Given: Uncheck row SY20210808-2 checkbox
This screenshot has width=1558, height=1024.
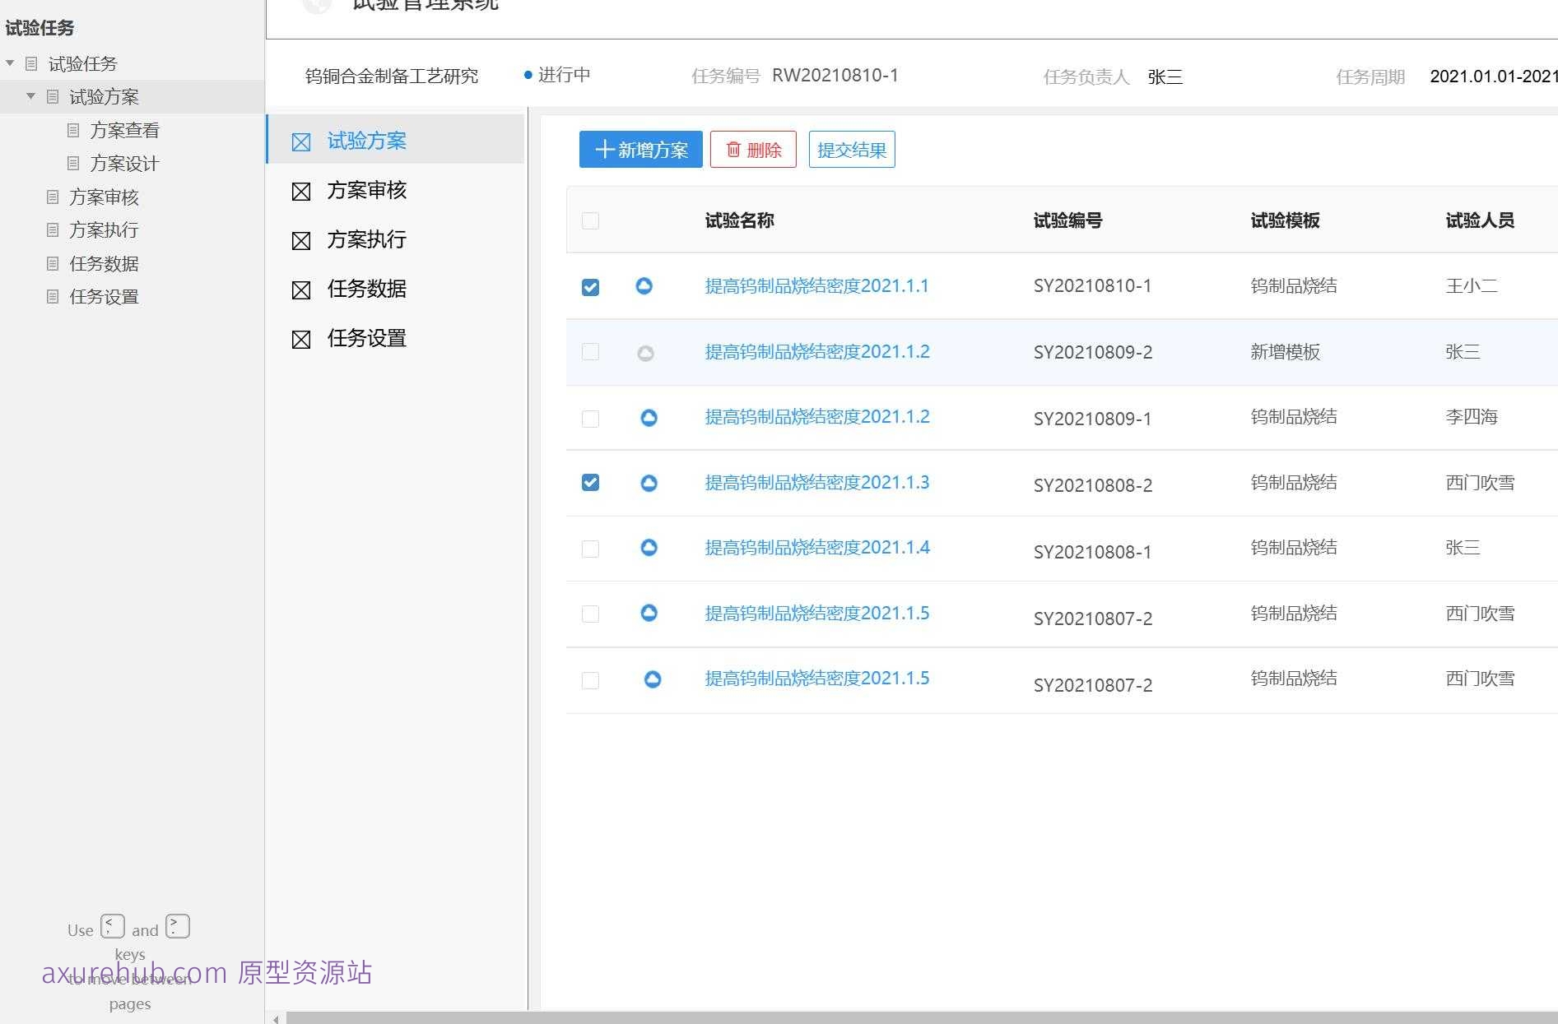Looking at the screenshot, I should tap(590, 482).
